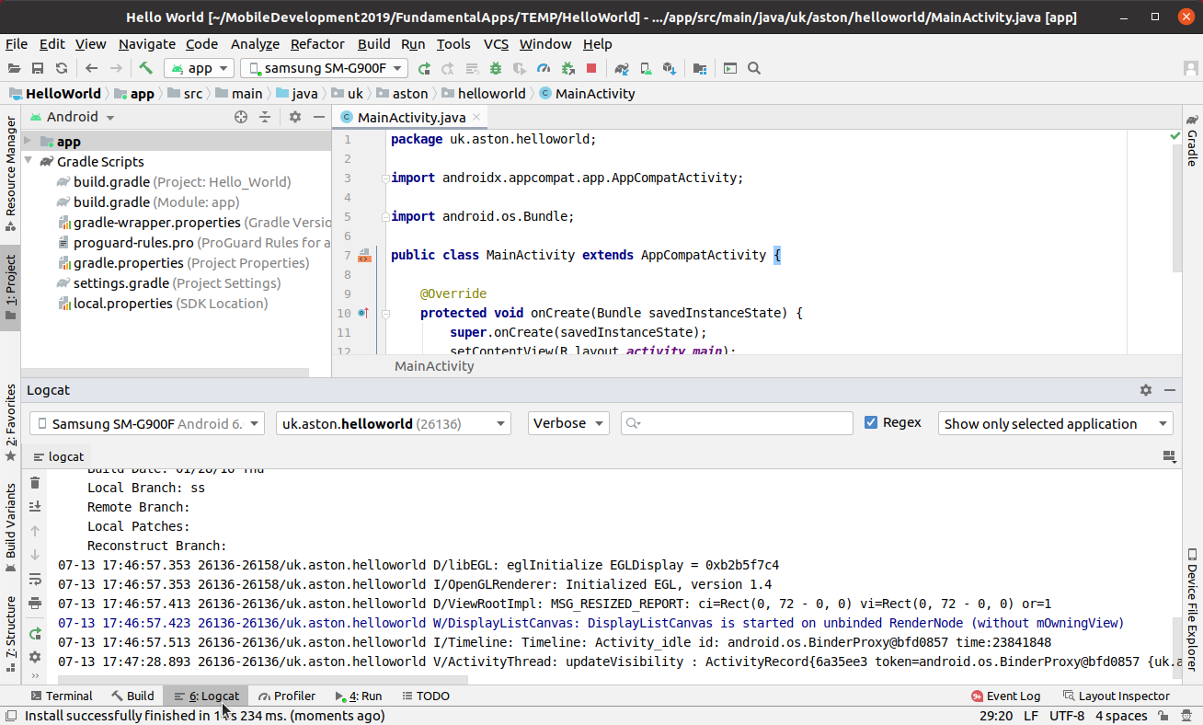Click Collapse All in Project panel
The image size is (1203, 725).
pyautogui.click(x=265, y=117)
